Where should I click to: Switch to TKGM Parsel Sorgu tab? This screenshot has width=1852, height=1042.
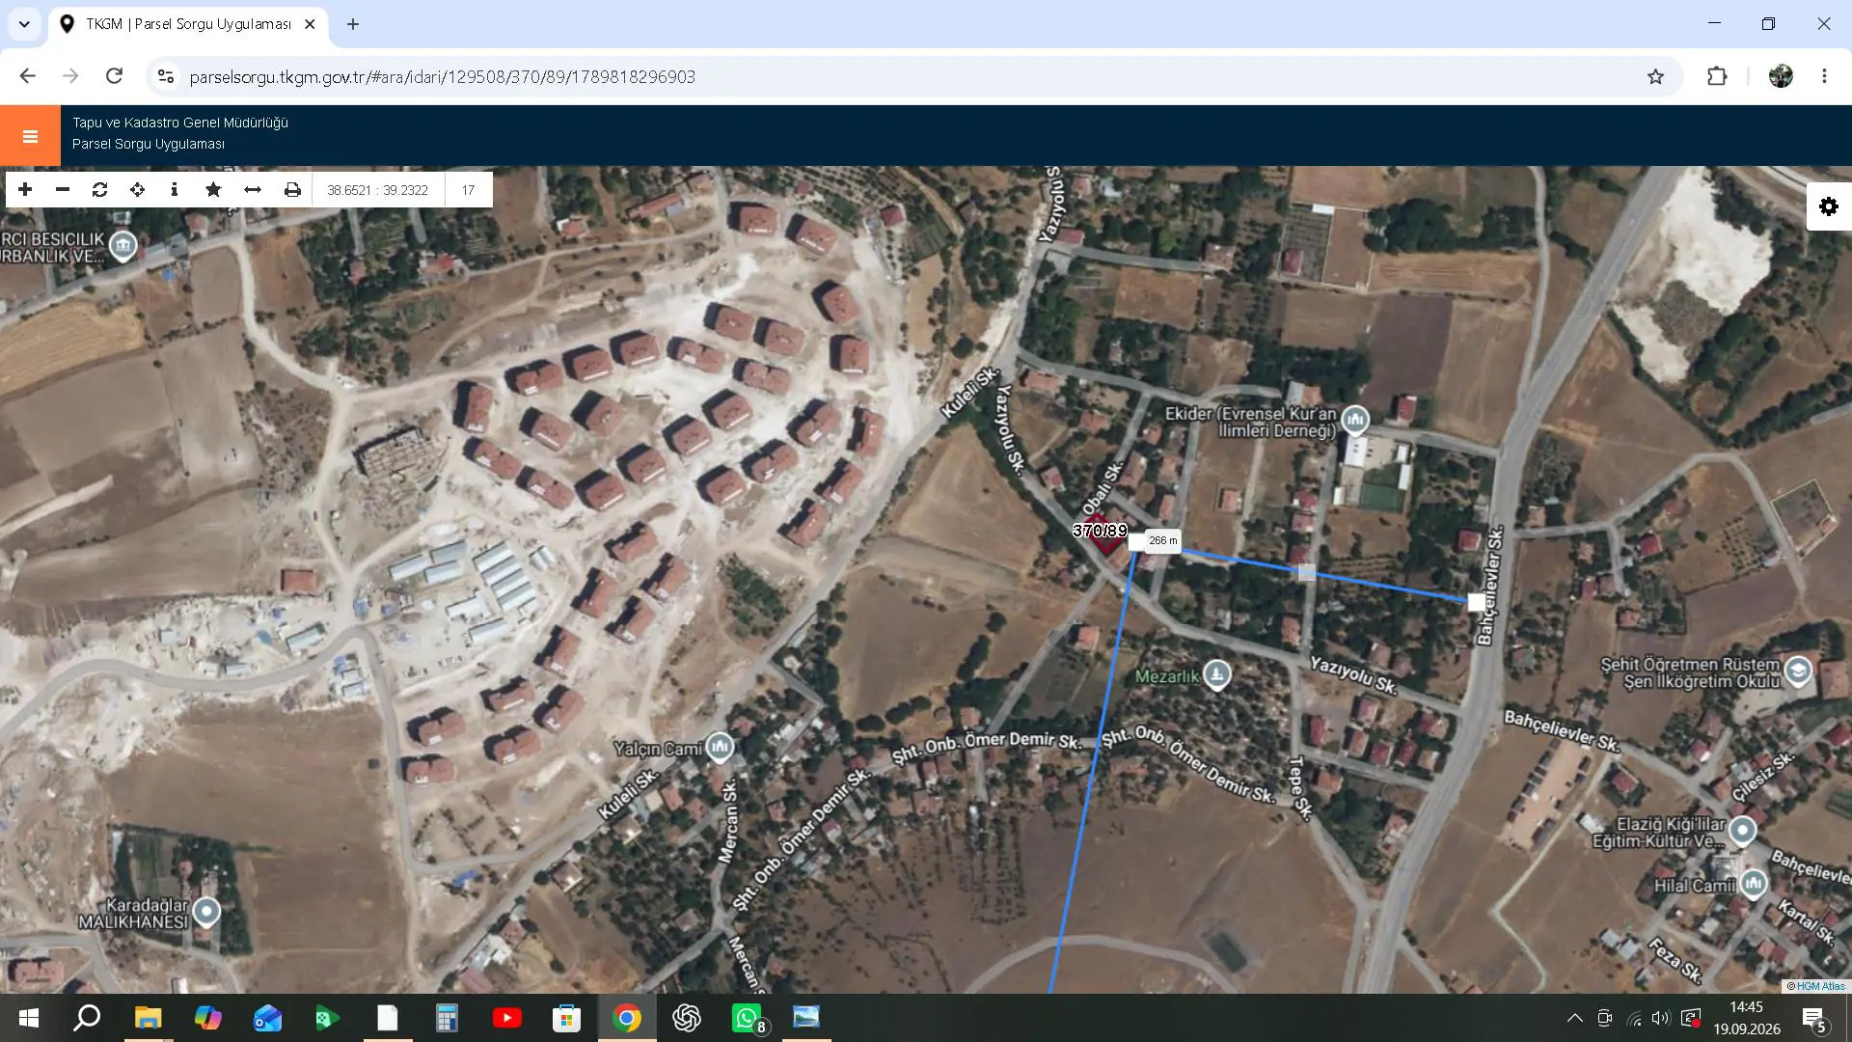click(x=188, y=24)
